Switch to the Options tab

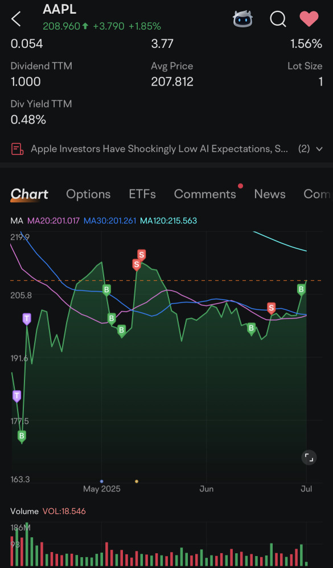tap(88, 194)
